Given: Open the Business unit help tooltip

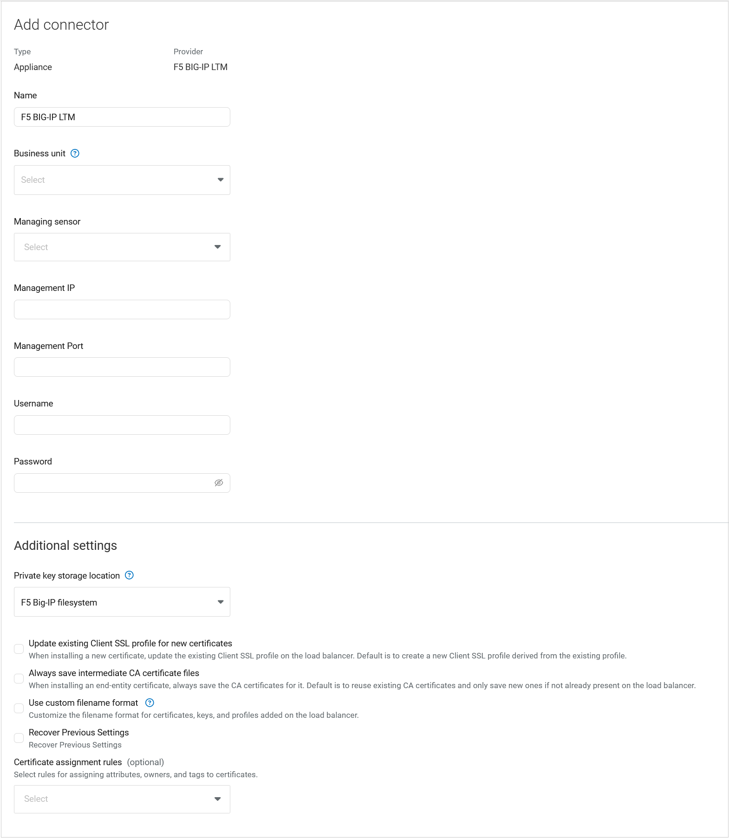Looking at the screenshot, I should 76,153.
